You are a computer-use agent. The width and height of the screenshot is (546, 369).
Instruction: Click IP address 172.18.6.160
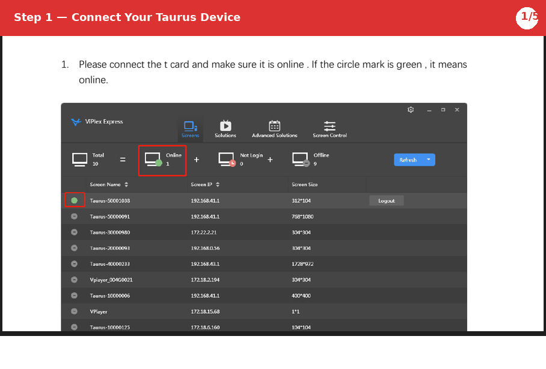click(205, 328)
